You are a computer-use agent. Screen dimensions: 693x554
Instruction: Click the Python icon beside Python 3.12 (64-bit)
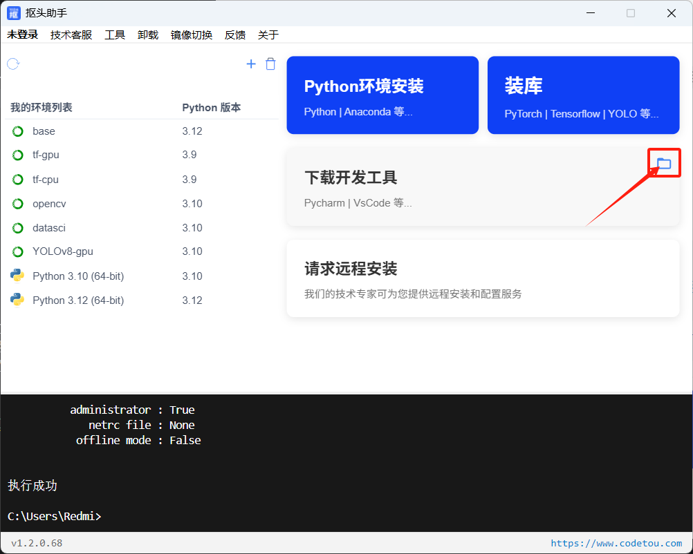click(x=17, y=300)
